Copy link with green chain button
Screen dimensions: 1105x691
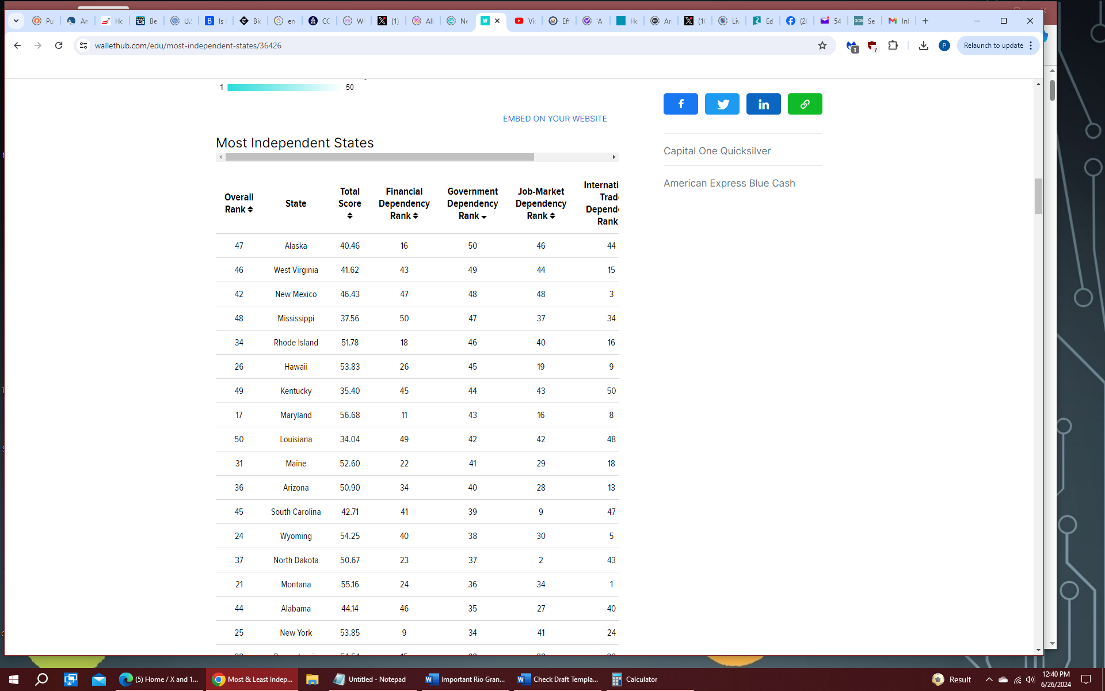pyautogui.click(x=805, y=104)
